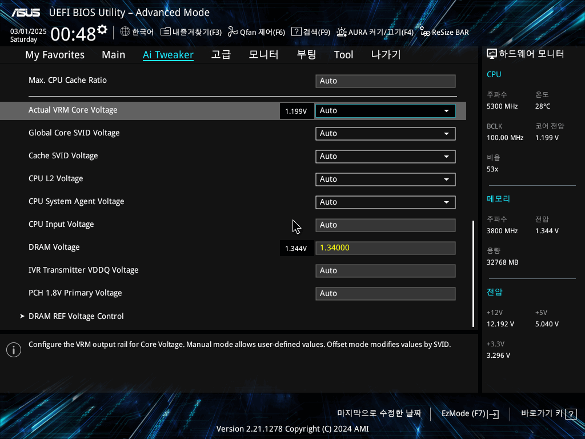585x439 pixels.
Task: Open CPU L2 Voltage dropdown
Action: (x=386, y=179)
